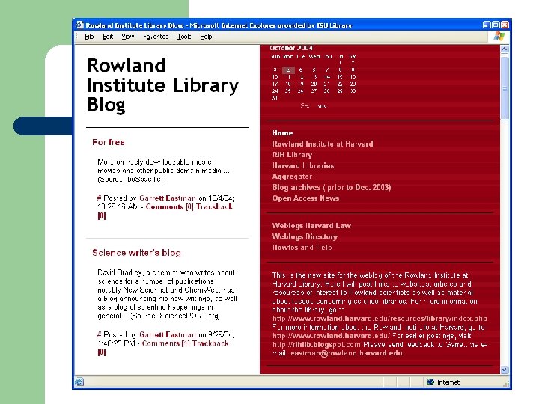This screenshot has height=404, width=539.
Task: Open Weblogs Harvard Law link
Action: pos(311,226)
